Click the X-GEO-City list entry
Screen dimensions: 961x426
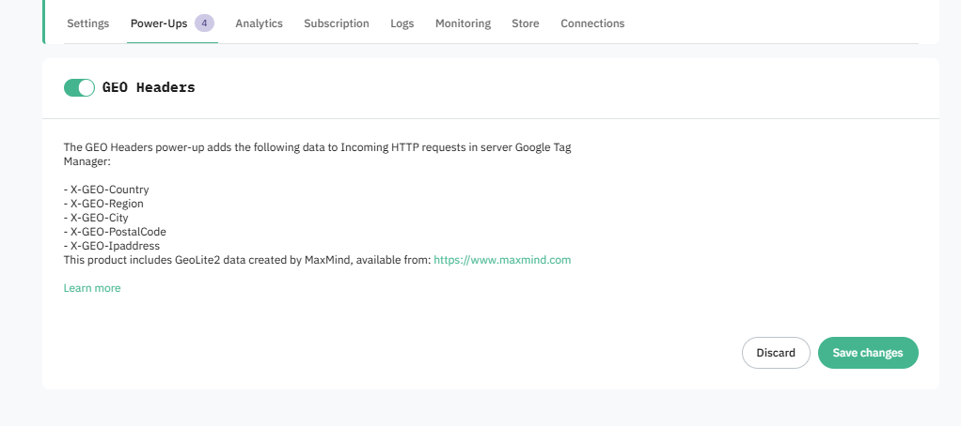pos(96,218)
